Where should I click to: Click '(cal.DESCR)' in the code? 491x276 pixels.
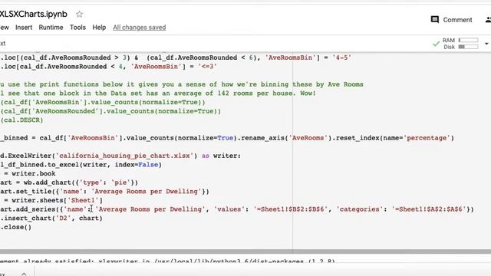(21, 120)
